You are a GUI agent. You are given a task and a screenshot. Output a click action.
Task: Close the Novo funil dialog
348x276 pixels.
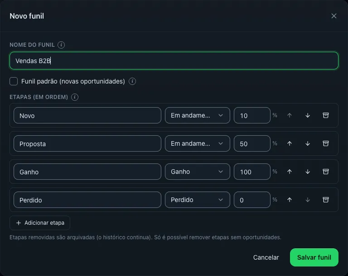tap(334, 16)
